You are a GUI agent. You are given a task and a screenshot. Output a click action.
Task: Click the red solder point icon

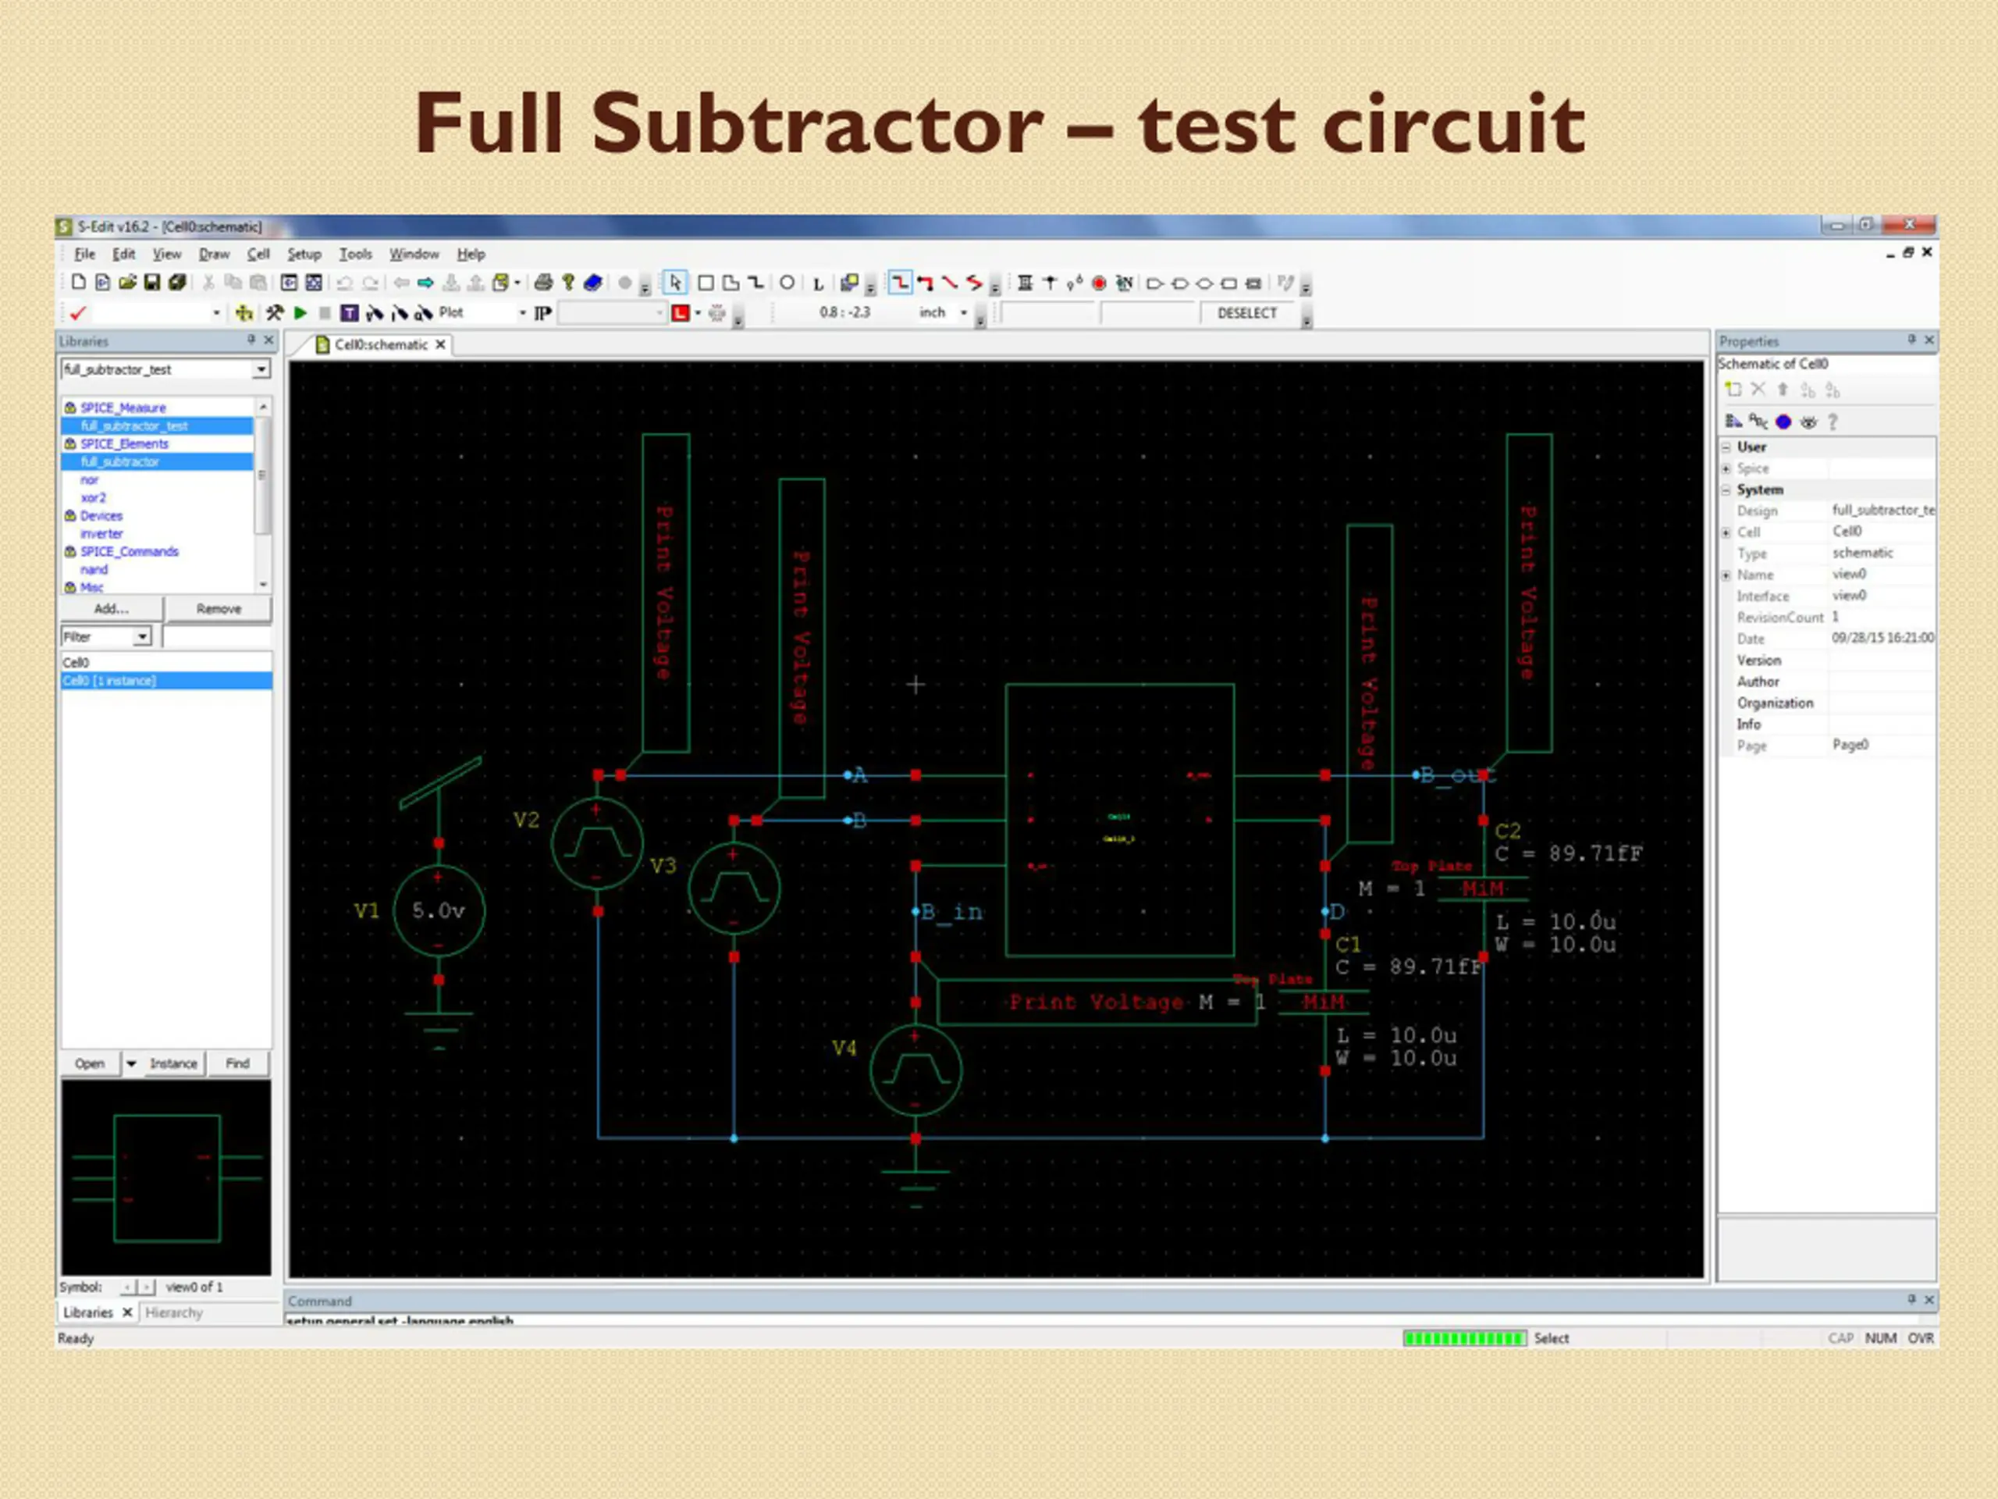pos(1099,283)
